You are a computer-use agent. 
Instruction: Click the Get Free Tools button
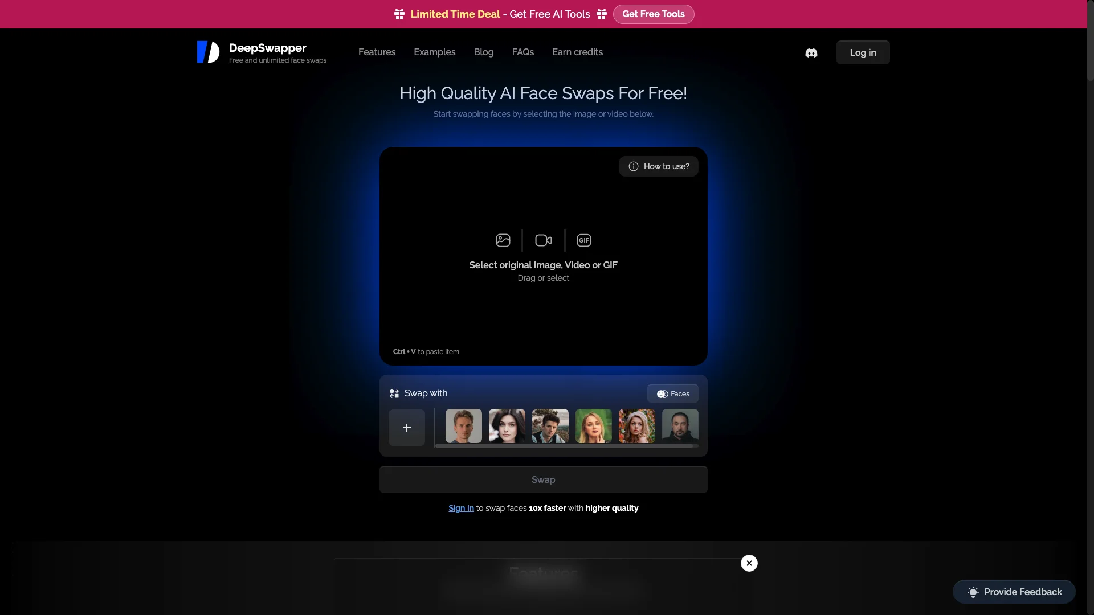click(654, 14)
